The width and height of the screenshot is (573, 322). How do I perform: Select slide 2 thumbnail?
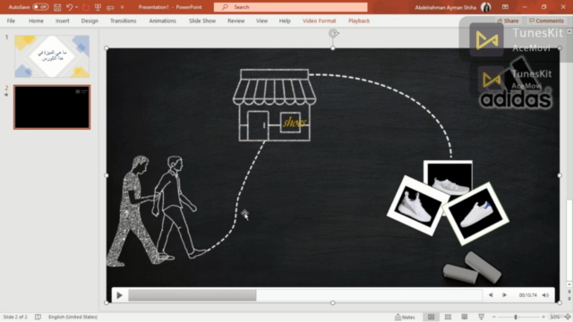click(x=52, y=107)
